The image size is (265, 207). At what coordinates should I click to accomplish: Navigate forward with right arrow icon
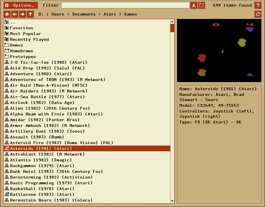click(x=22, y=14)
